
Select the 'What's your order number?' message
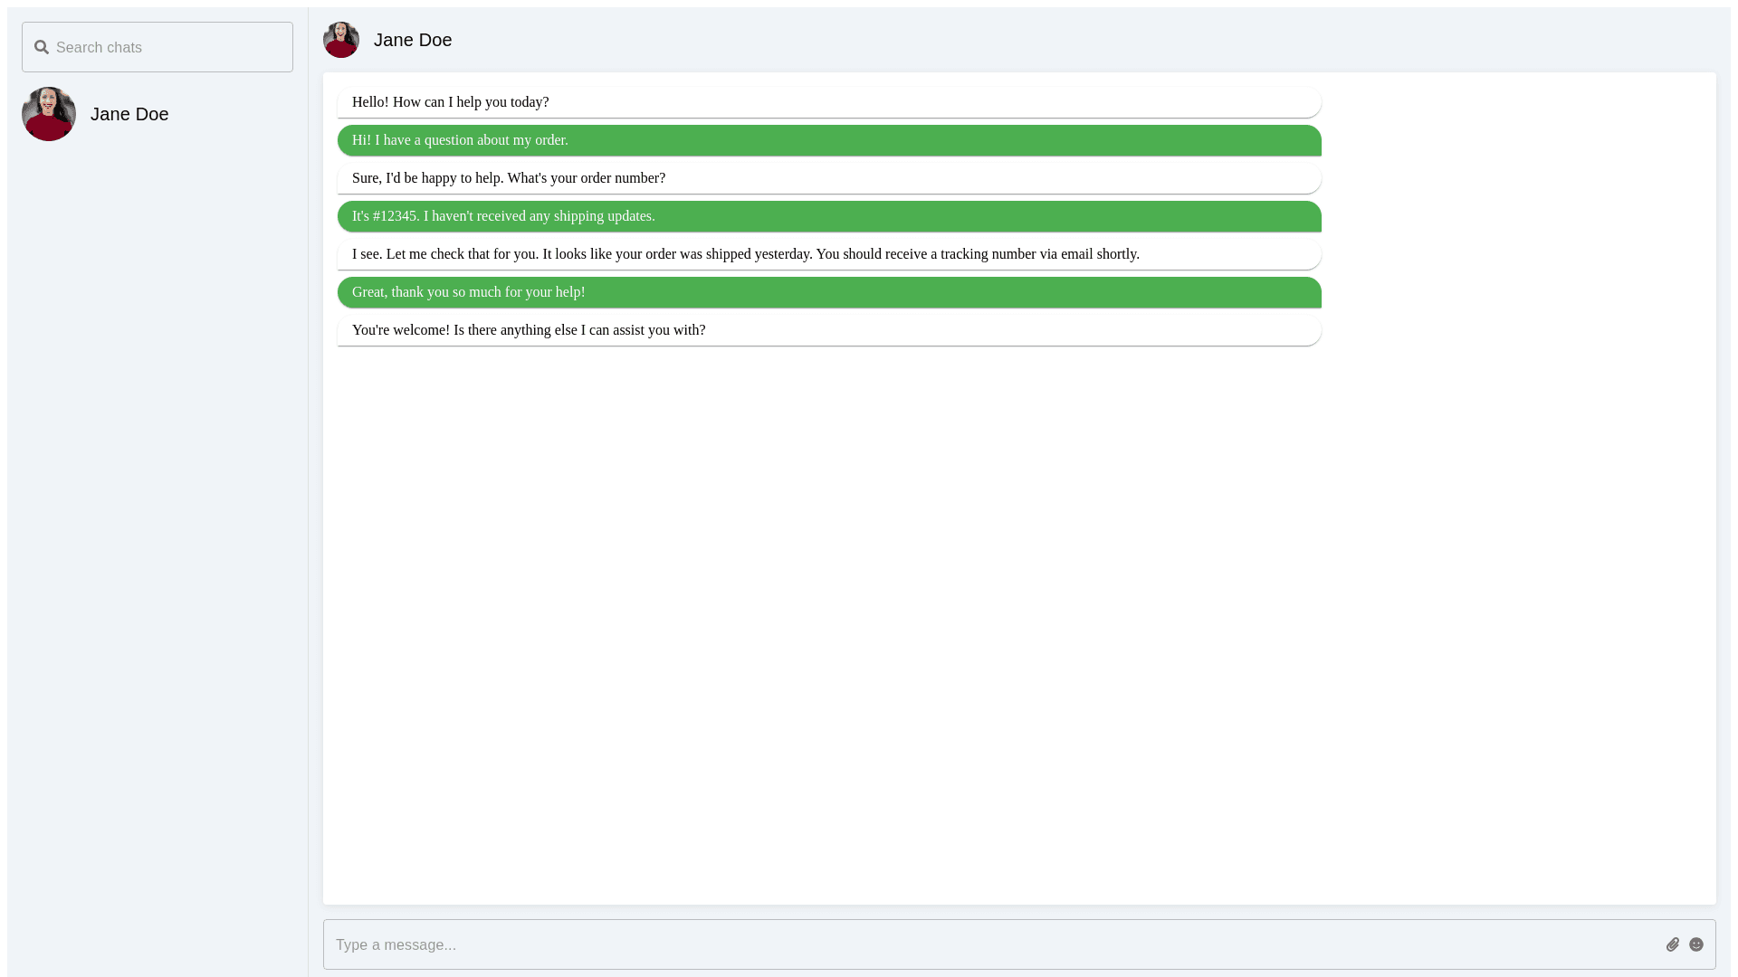point(509,178)
